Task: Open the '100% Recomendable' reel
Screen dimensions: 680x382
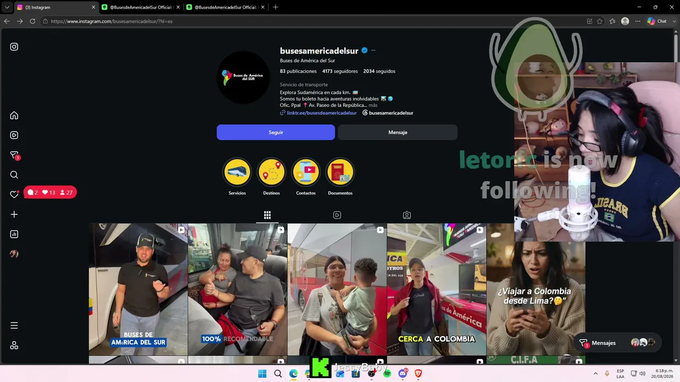Action: coord(237,289)
